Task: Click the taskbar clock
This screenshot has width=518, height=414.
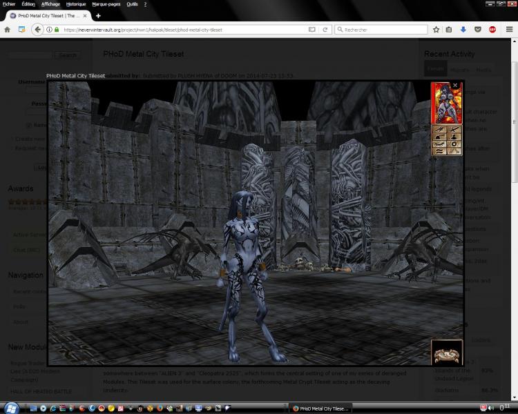Action: tap(504, 408)
